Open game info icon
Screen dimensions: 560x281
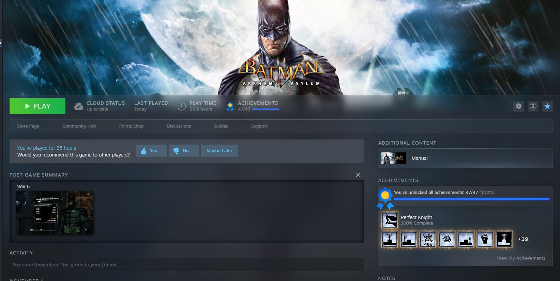click(533, 106)
